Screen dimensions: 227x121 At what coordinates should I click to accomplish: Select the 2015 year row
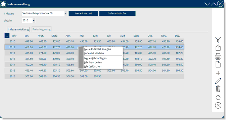94,71
